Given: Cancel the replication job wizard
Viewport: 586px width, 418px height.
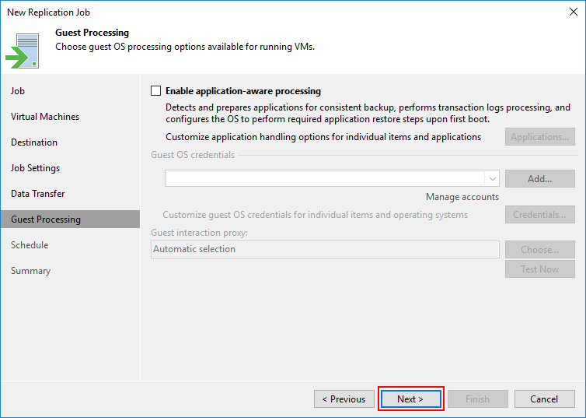Looking at the screenshot, I should [544, 399].
